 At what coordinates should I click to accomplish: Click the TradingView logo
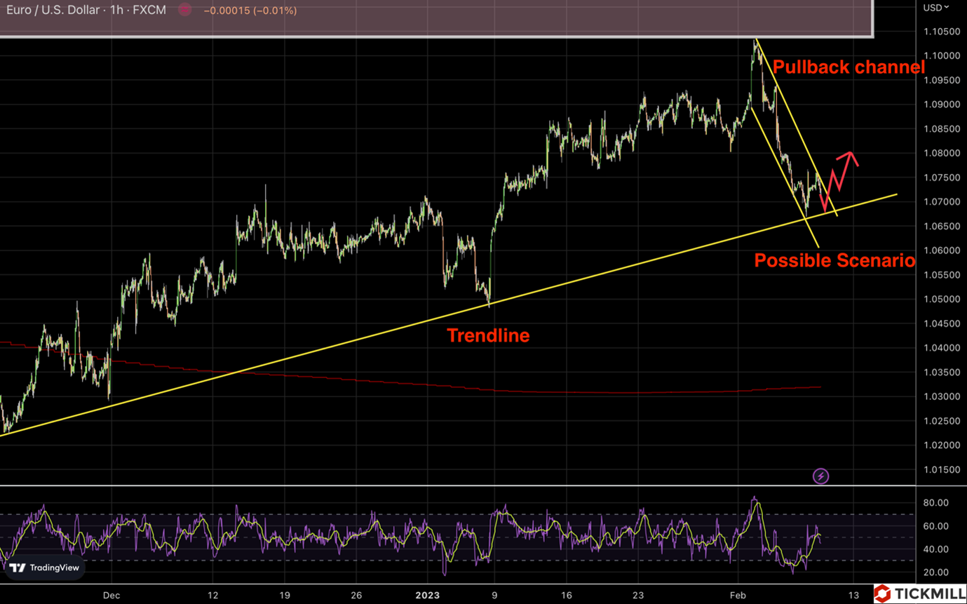(x=45, y=568)
